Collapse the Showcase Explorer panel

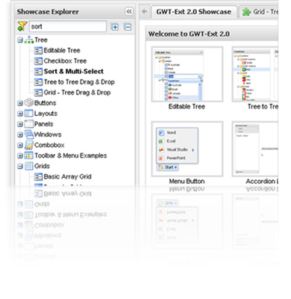(129, 11)
